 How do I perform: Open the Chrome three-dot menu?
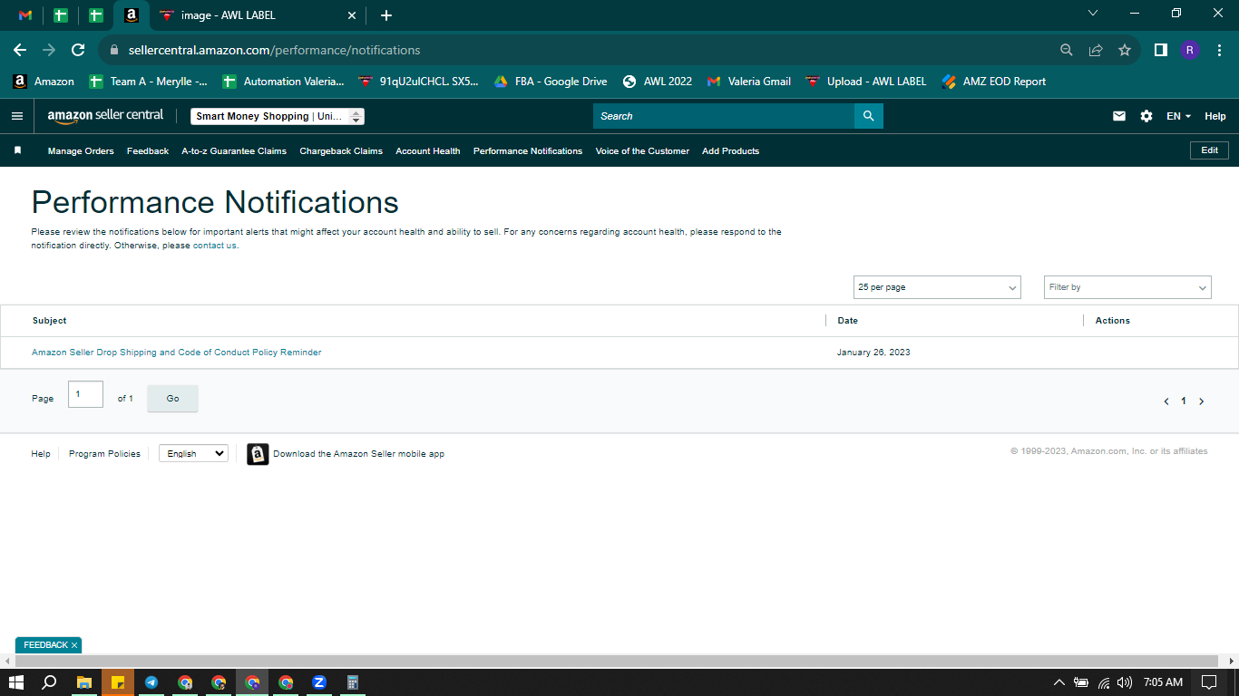tap(1219, 50)
